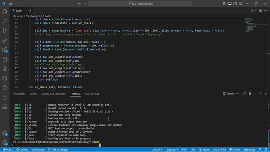The width and height of the screenshot is (270, 152).
Task: Close the terminal panel
Action: click(265, 94)
